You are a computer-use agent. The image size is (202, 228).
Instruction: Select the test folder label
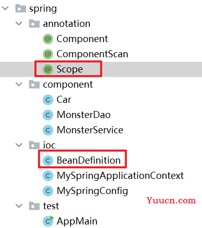click(51, 206)
